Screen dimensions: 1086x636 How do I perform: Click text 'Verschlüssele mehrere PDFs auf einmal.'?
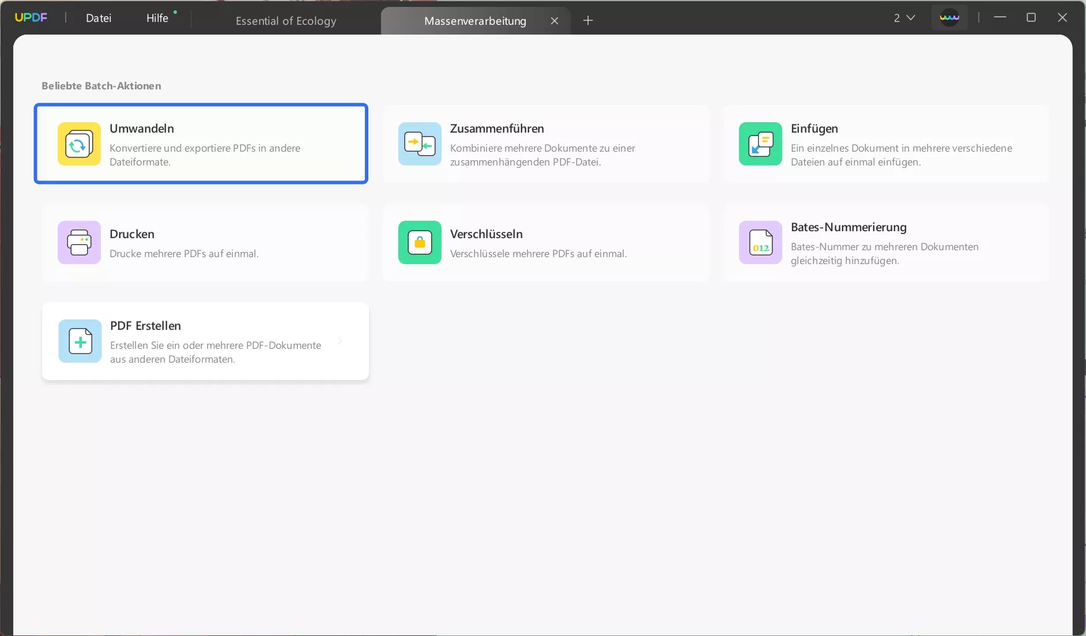[538, 254]
